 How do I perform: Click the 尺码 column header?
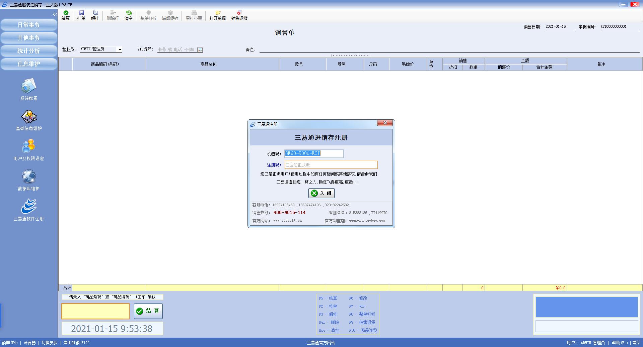[376, 64]
